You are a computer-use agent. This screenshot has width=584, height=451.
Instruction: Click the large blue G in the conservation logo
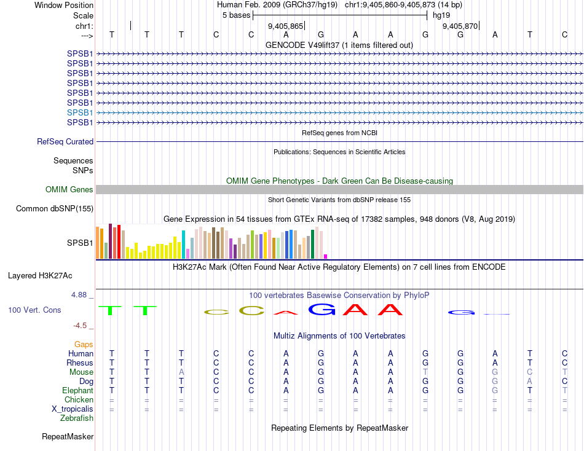[322, 309]
